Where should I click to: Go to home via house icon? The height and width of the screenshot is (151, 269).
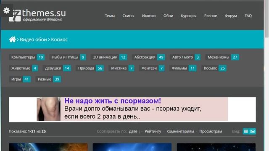[12, 39]
